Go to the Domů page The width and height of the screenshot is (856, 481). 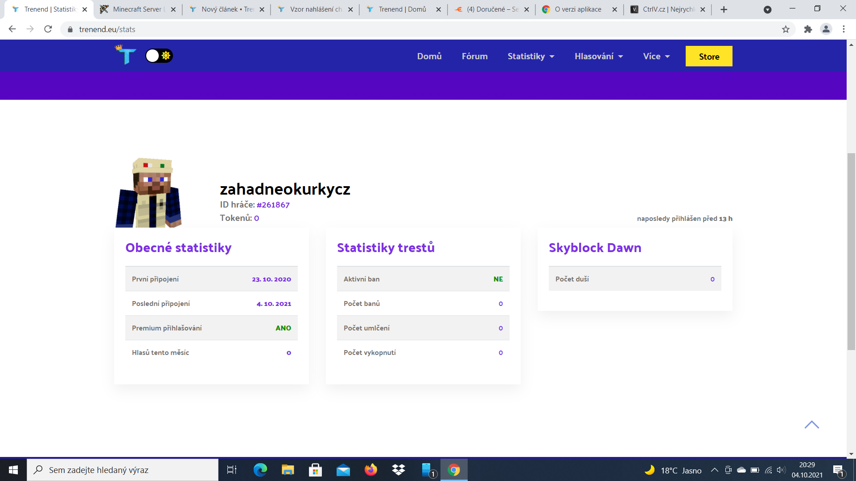(x=429, y=56)
